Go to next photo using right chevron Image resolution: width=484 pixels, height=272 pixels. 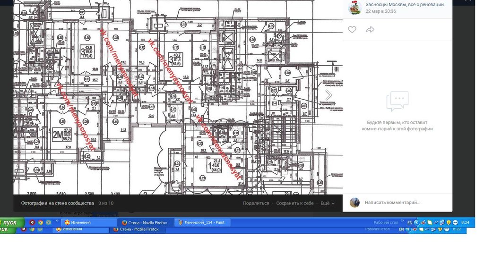click(329, 95)
